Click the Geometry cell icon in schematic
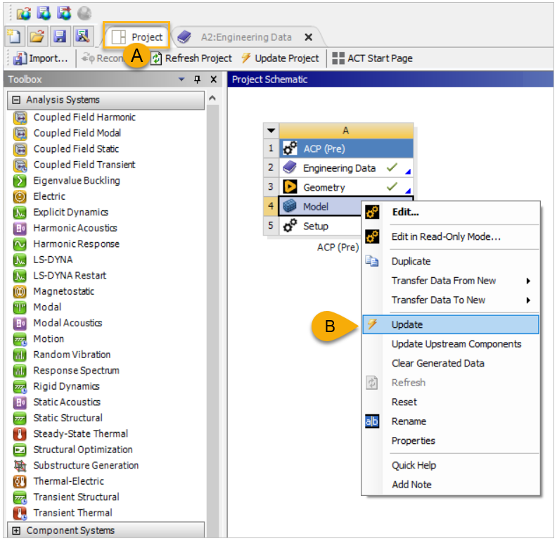The height and width of the screenshot is (541, 557). tap(290, 188)
